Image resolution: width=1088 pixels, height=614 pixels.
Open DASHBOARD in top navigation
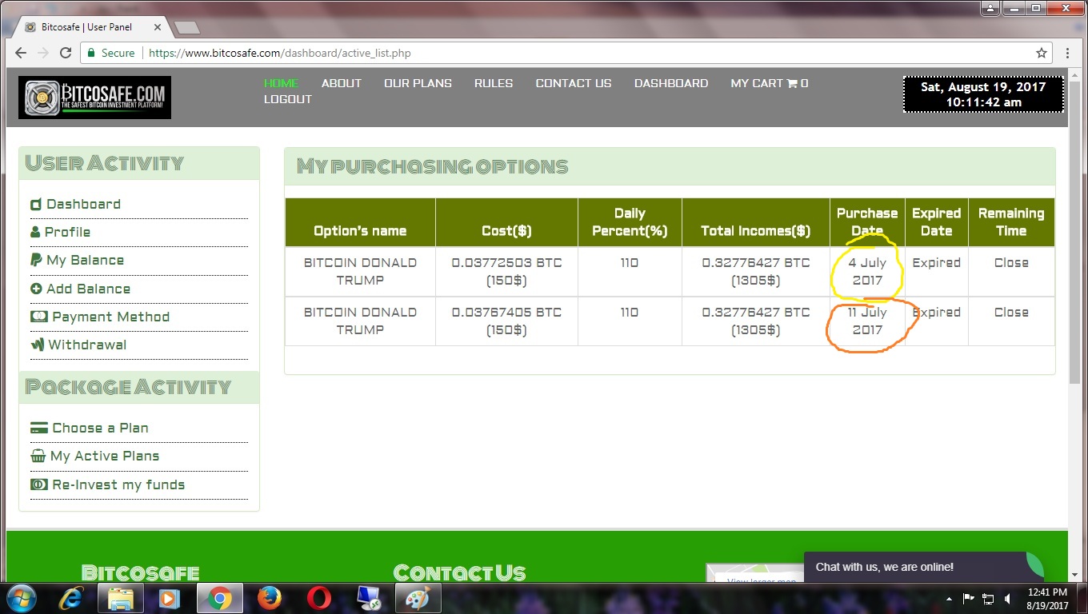pos(671,83)
